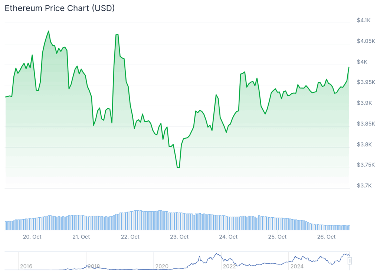Click the highest price peak on the chart
Image resolution: width=380 pixels, height=277 pixels.
(x=48, y=31)
